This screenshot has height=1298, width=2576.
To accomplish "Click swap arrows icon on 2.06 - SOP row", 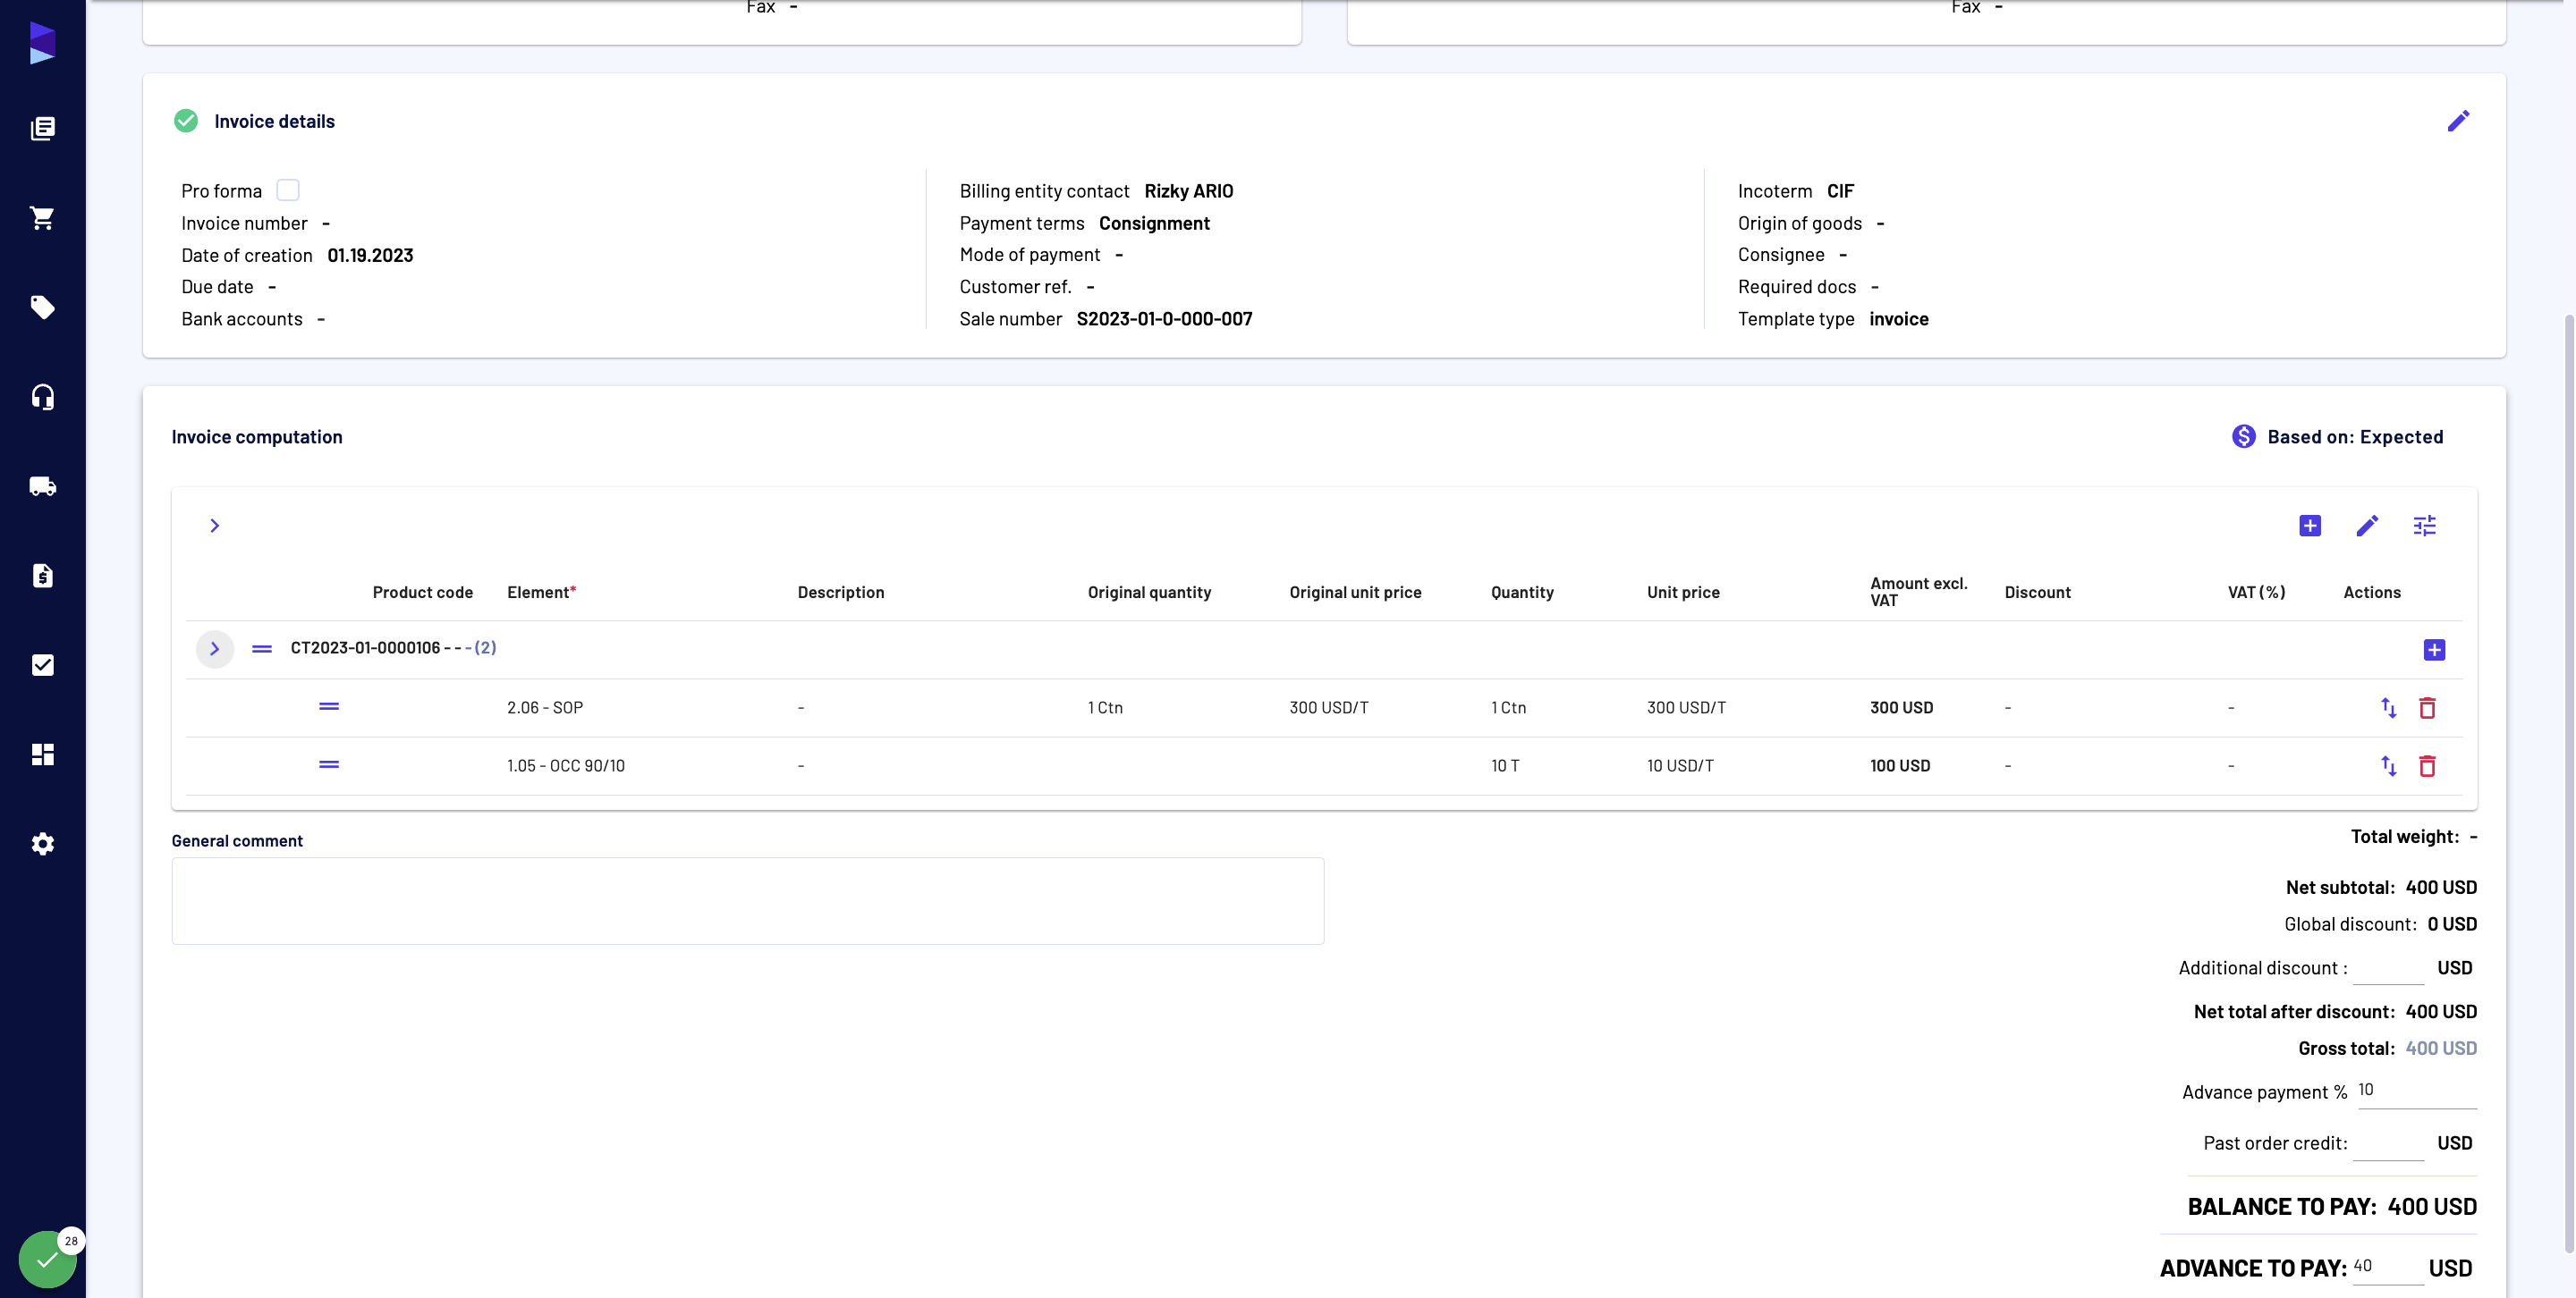I will 2388,707.
